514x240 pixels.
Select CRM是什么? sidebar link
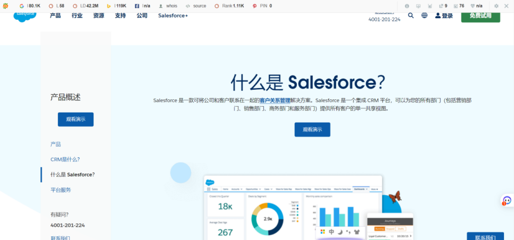coord(65,159)
